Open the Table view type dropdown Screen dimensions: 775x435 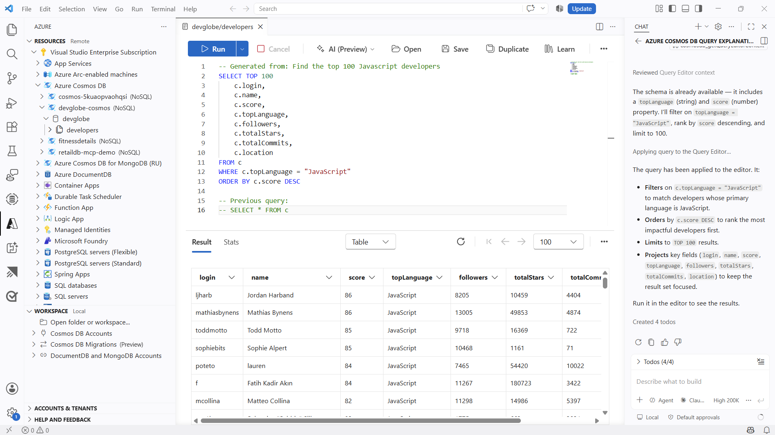[x=371, y=242]
